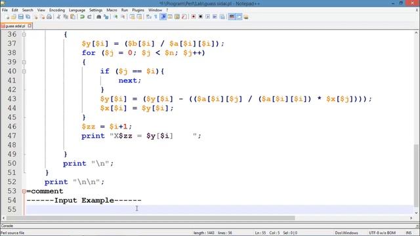420x236 pixels.
Task: Open the Window menu
Action: coord(155,10)
